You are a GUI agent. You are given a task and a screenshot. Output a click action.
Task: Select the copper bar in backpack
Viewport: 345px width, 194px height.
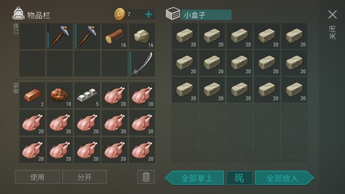32,95
